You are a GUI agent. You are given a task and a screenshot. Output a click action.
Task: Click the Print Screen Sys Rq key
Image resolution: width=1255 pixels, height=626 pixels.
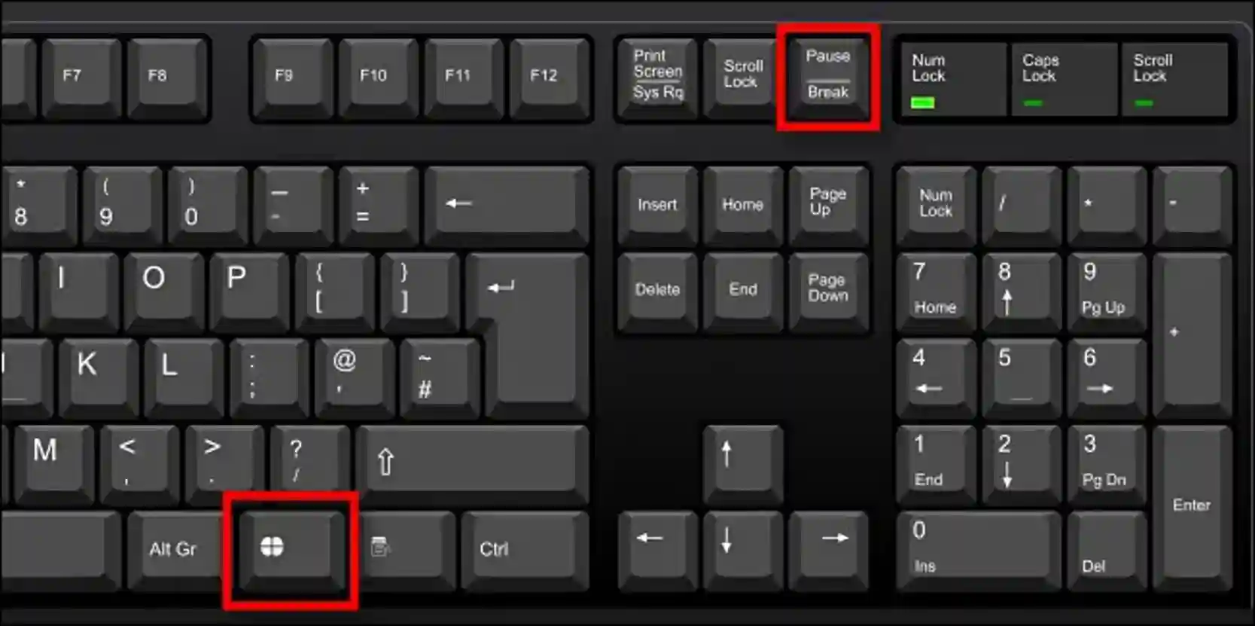pos(657,78)
